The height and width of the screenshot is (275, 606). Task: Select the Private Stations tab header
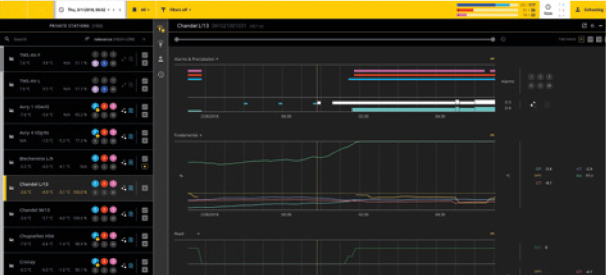[76, 26]
